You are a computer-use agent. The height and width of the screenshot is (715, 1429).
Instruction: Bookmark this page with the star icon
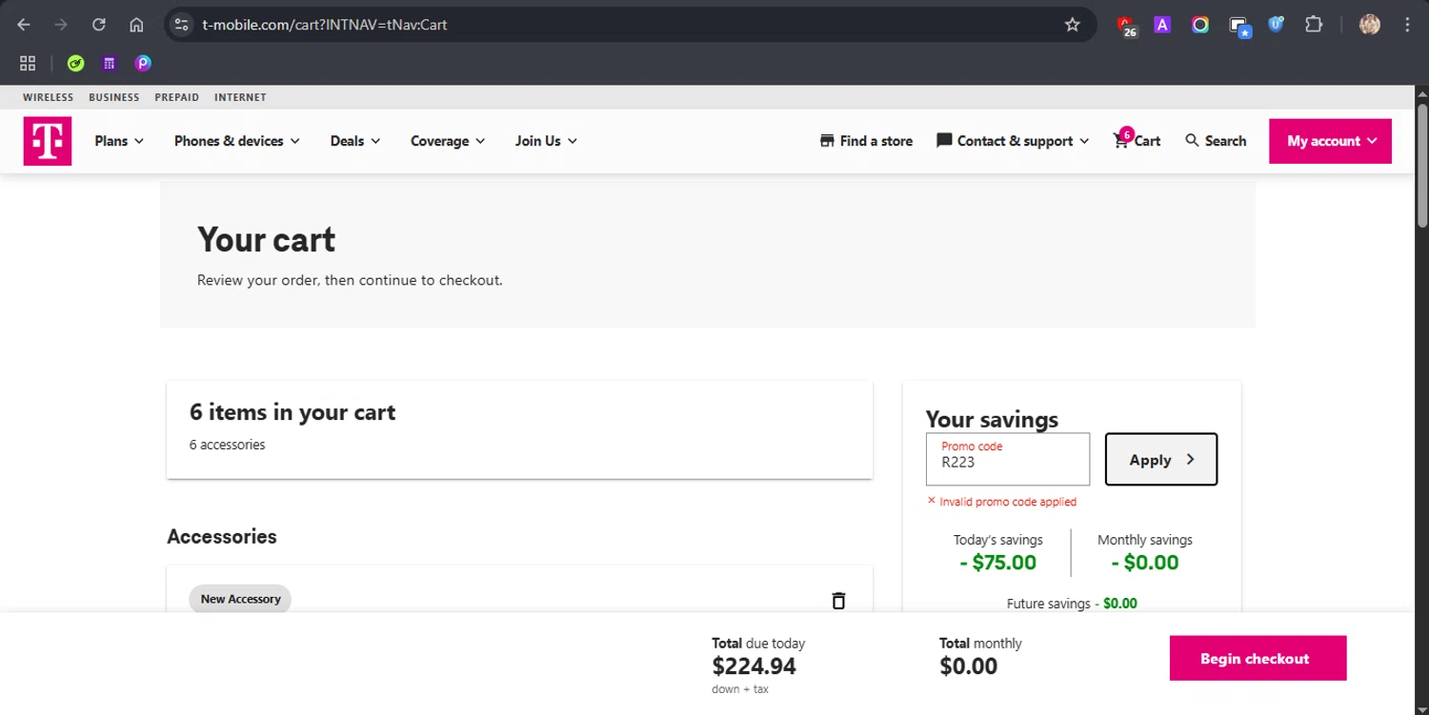pyautogui.click(x=1073, y=25)
